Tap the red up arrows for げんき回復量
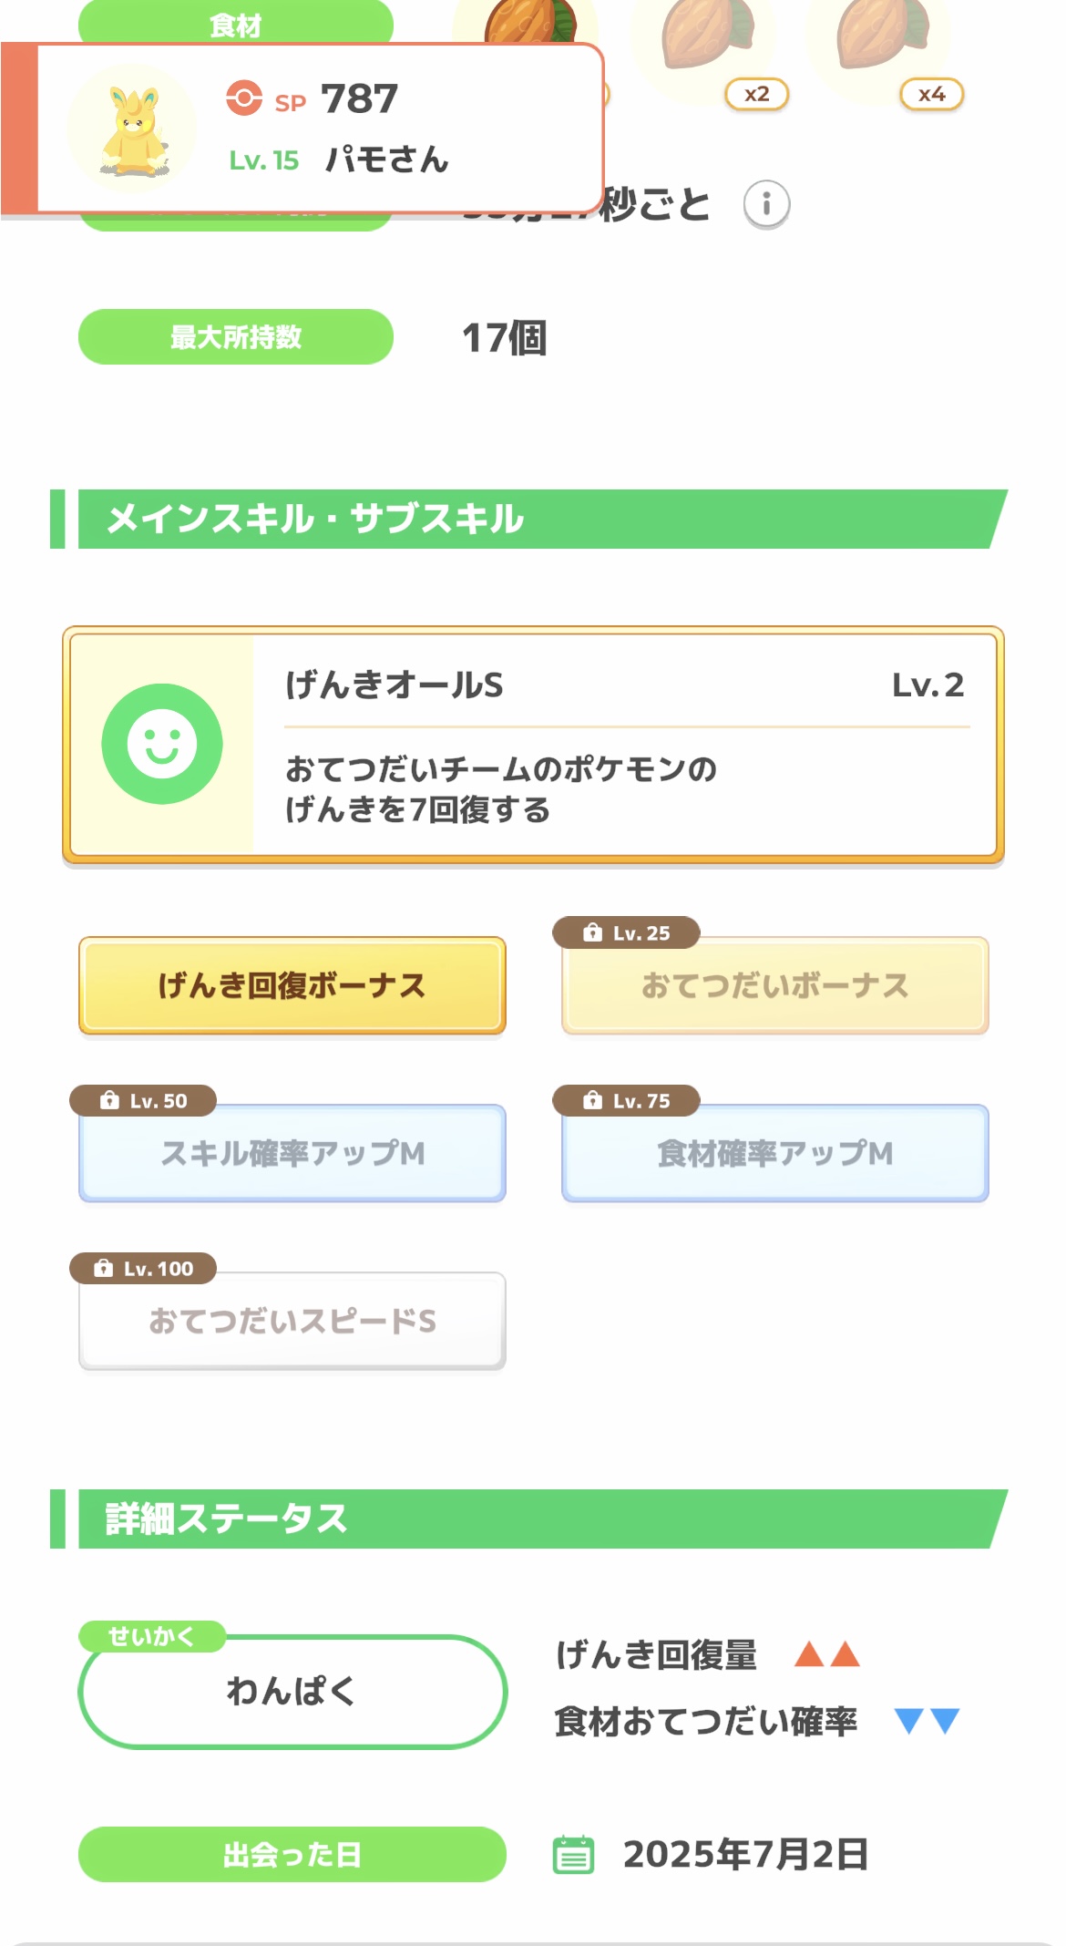This screenshot has height=1946, width=1066. [x=826, y=1653]
